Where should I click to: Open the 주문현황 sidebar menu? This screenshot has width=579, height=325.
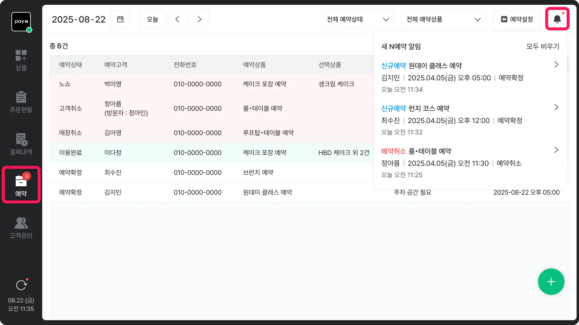tap(21, 102)
